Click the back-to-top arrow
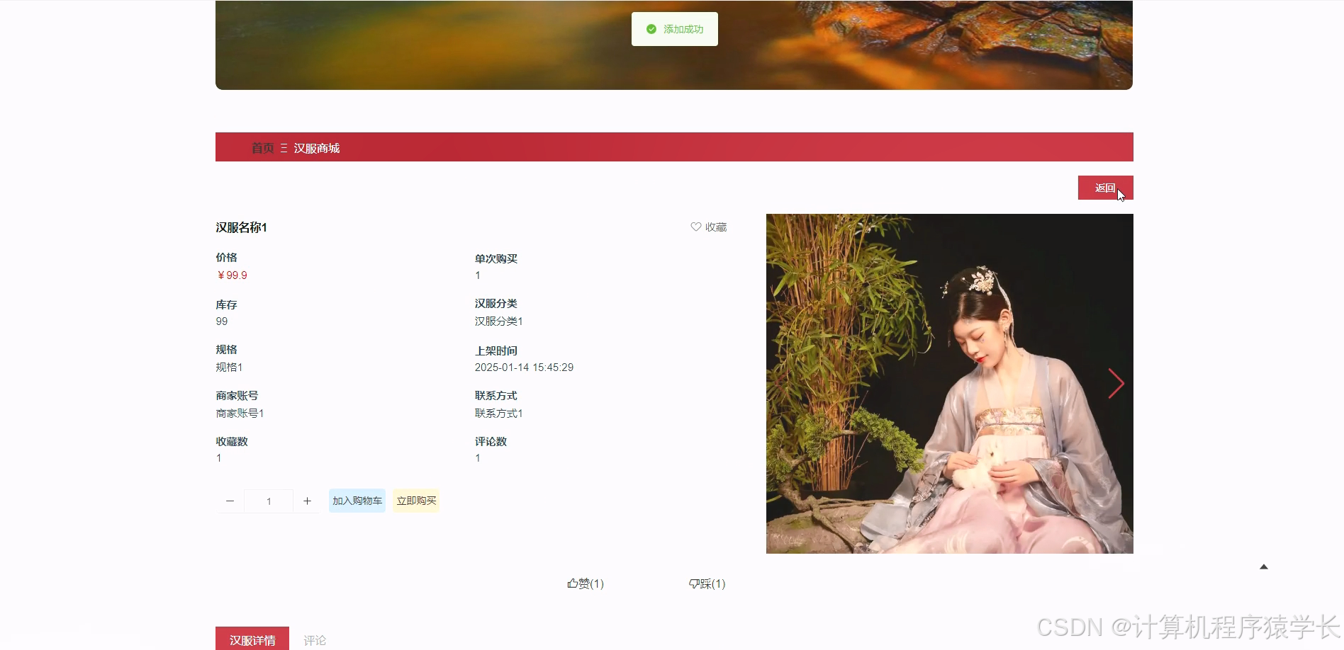The width and height of the screenshot is (1344, 650). [x=1264, y=566]
